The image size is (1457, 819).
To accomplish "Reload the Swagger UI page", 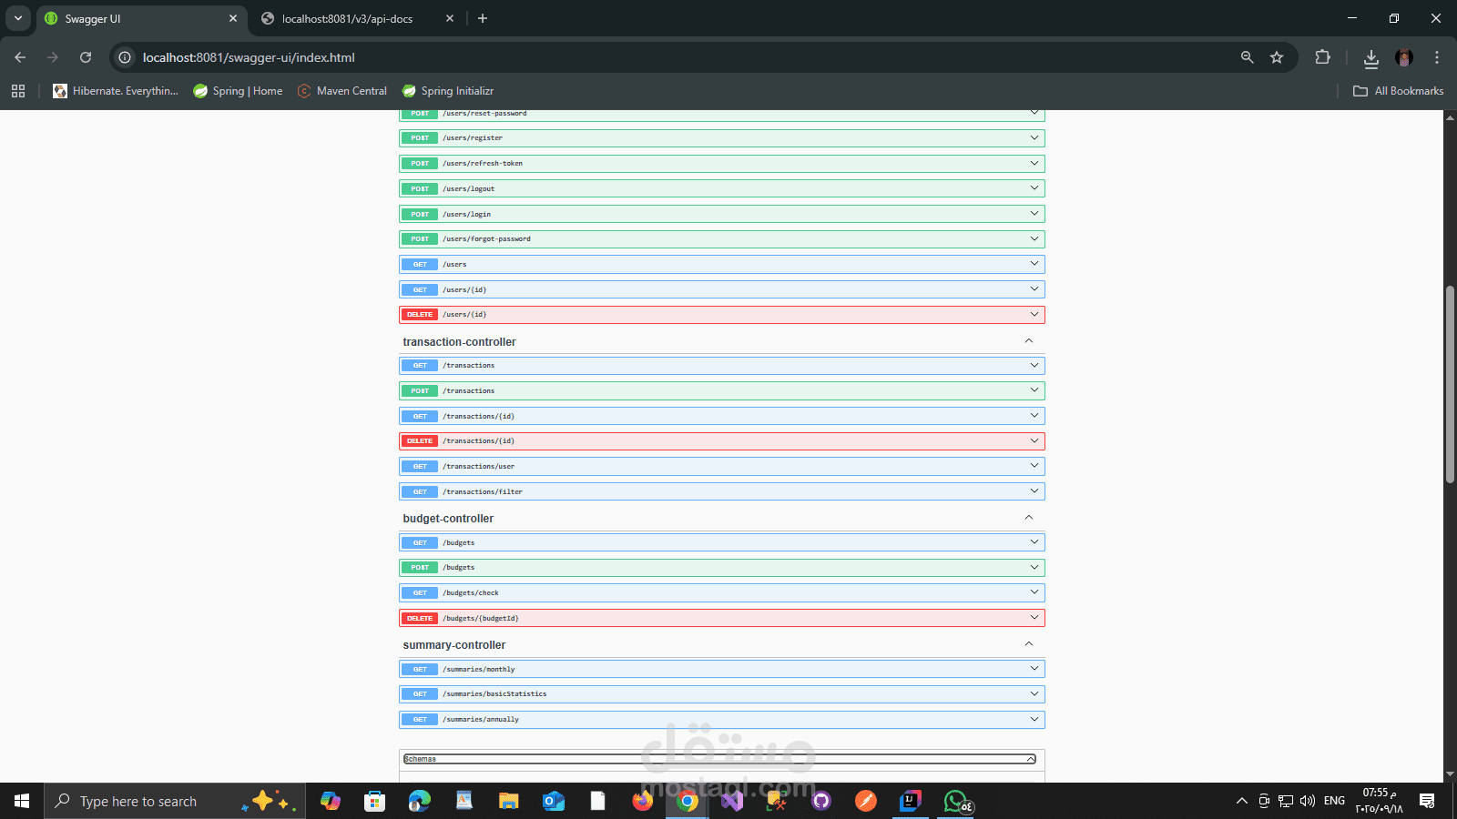I will [x=86, y=57].
